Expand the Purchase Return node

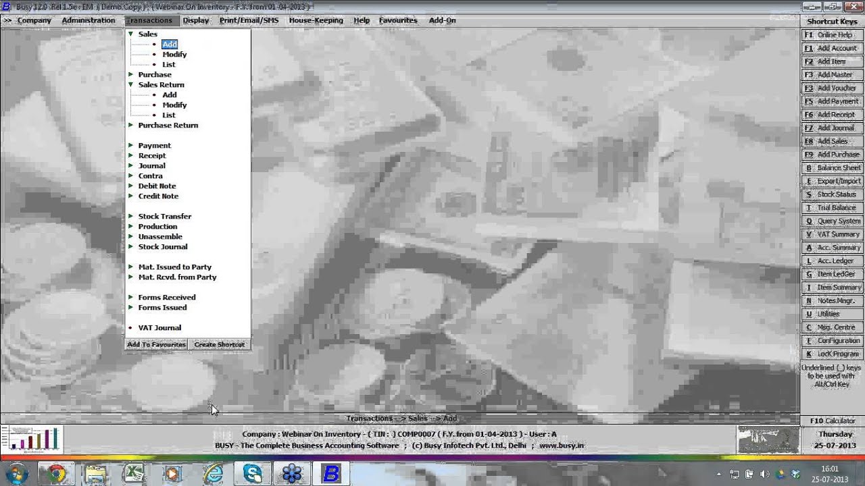click(130, 125)
